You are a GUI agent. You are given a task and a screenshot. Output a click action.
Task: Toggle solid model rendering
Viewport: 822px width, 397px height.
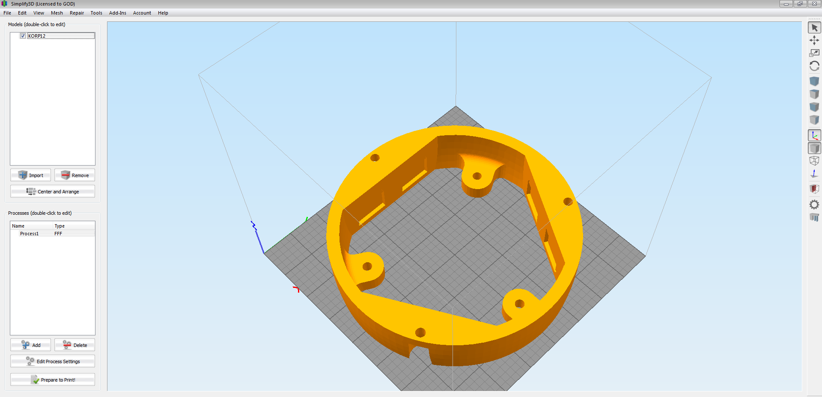(814, 148)
